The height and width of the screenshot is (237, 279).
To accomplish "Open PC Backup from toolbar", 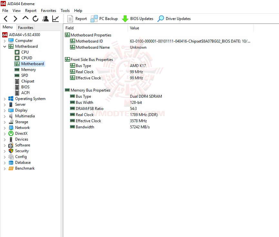I will [x=104, y=19].
